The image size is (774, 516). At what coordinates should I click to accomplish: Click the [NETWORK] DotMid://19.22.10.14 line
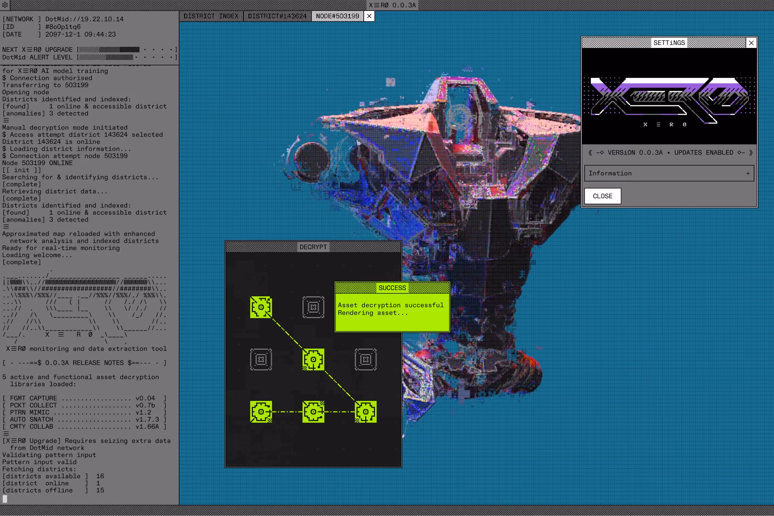point(63,19)
